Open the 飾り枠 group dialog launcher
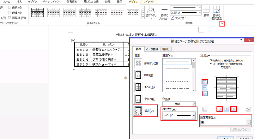 click(x=222, y=24)
